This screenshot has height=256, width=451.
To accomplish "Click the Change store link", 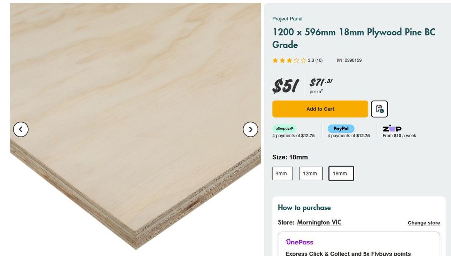I will (x=424, y=223).
